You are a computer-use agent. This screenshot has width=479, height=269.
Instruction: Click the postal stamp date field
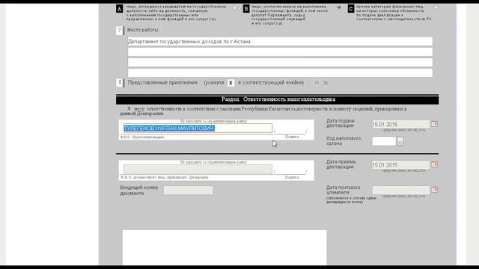[x=400, y=191]
